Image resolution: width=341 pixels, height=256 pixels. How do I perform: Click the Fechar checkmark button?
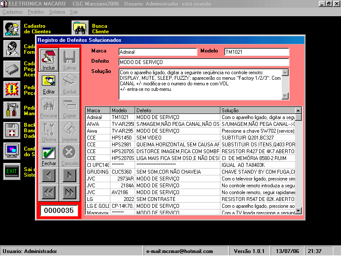pos(49,155)
